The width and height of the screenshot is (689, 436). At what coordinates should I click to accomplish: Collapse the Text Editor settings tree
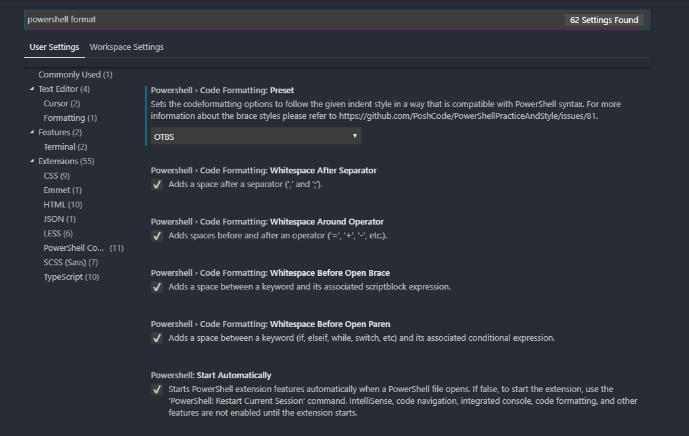(x=32, y=88)
